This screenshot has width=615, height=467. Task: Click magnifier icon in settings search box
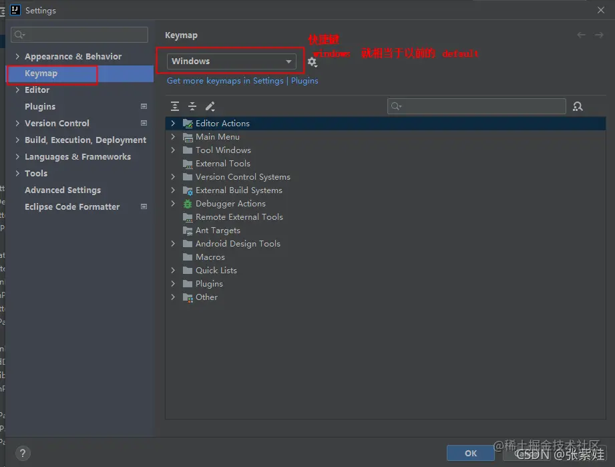click(19, 35)
